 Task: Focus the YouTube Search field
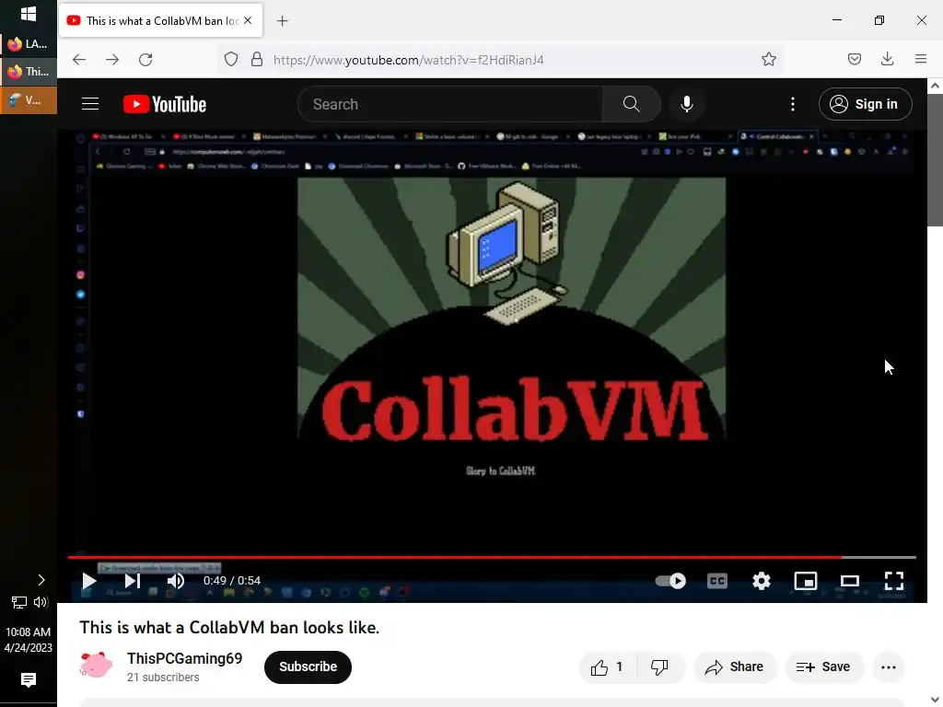449,104
